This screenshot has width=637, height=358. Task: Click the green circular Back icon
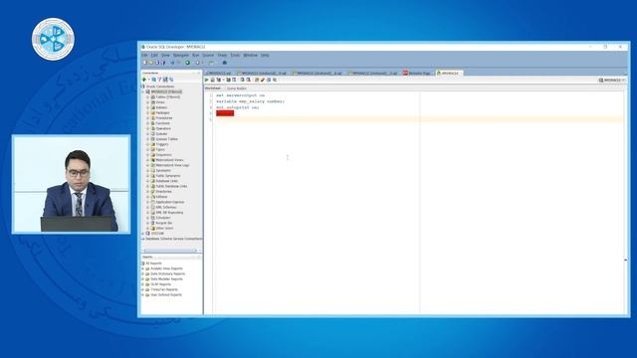click(188, 63)
